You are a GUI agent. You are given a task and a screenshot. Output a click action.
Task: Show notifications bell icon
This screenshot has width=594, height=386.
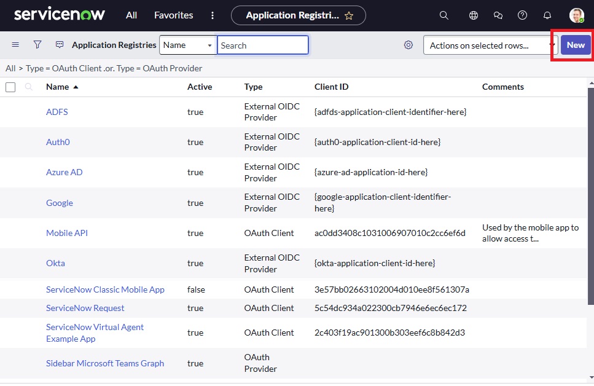(x=547, y=15)
